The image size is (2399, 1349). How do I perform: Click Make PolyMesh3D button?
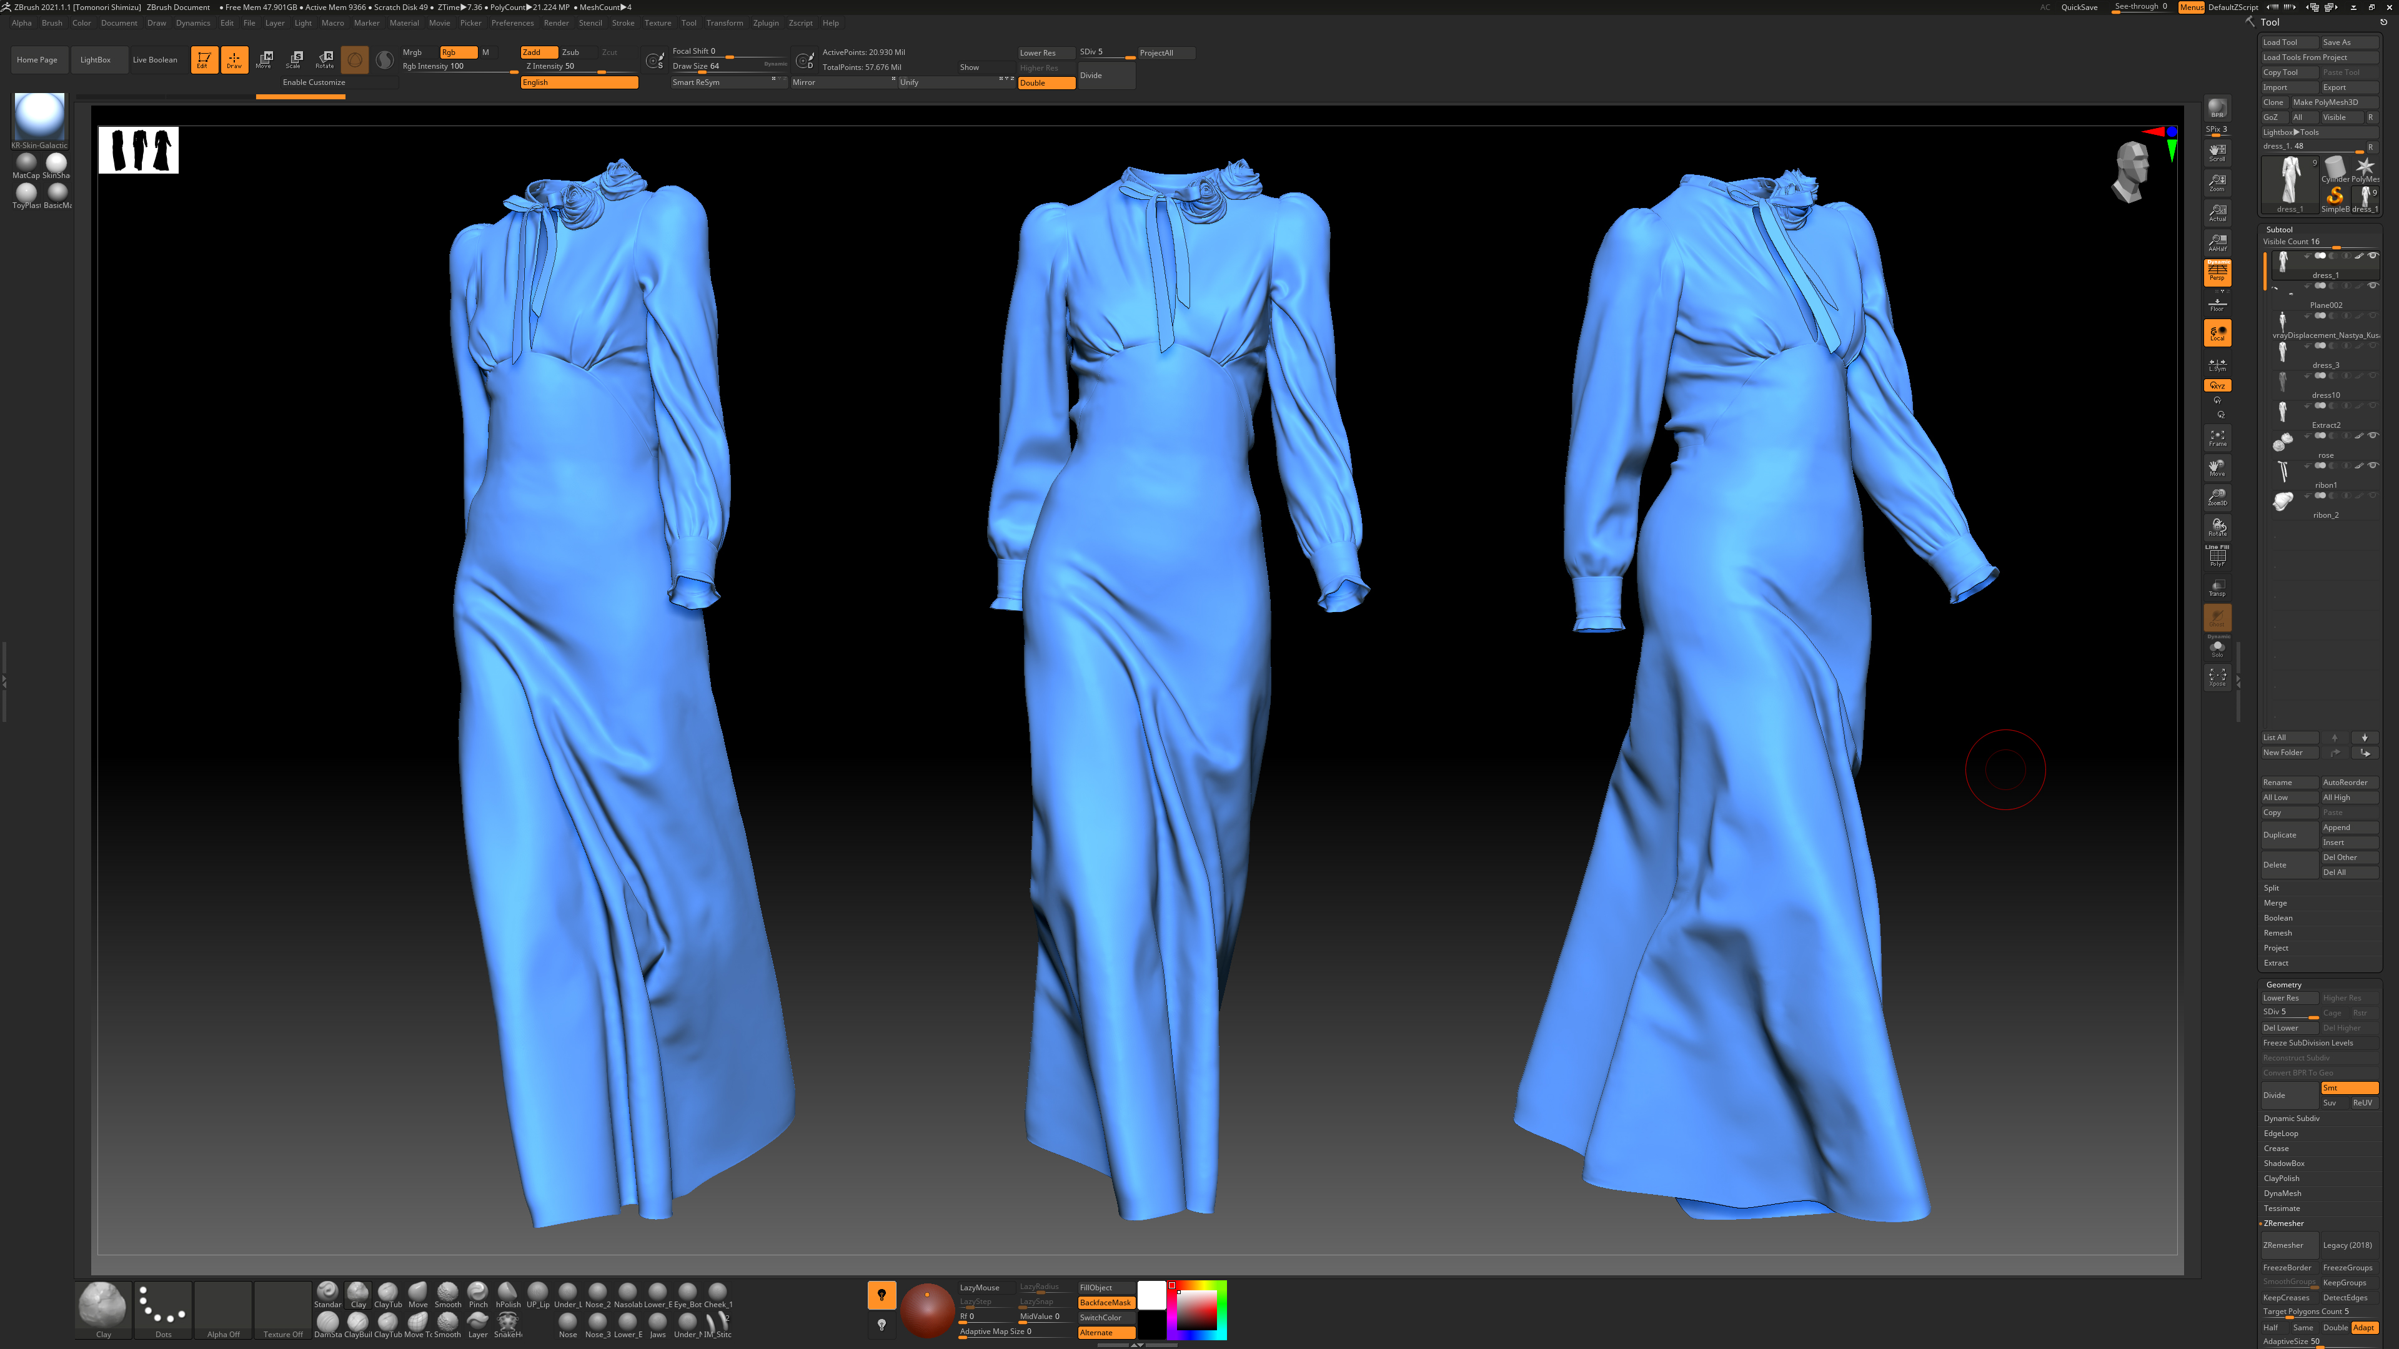point(2334,102)
